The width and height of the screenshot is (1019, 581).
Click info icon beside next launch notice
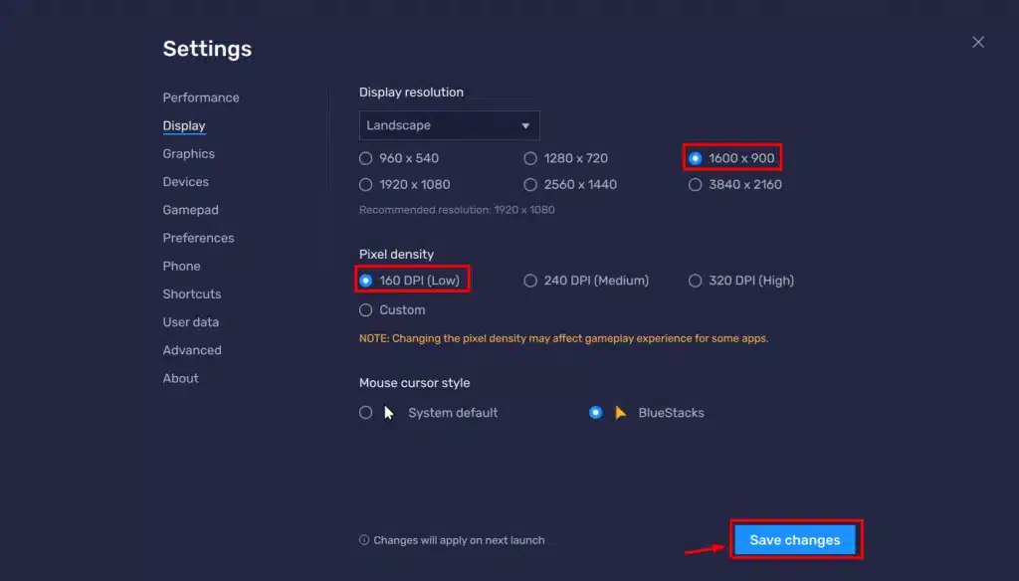[364, 540]
